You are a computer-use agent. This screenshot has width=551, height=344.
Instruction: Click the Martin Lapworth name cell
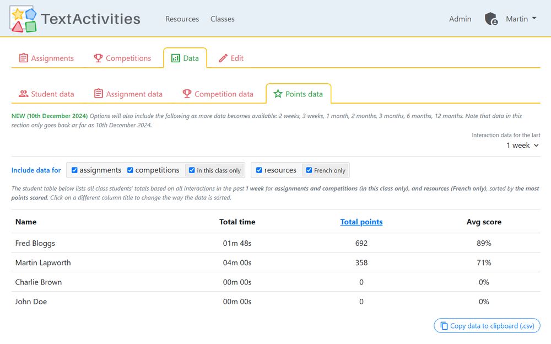point(43,263)
